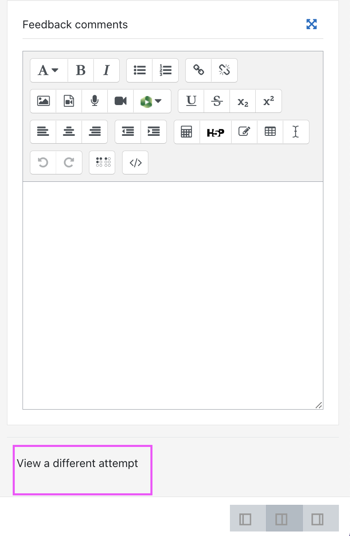Viewport: 350px width, 536px height.
Task: Expand feedback comments to fullscreen
Action: coord(312,24)
